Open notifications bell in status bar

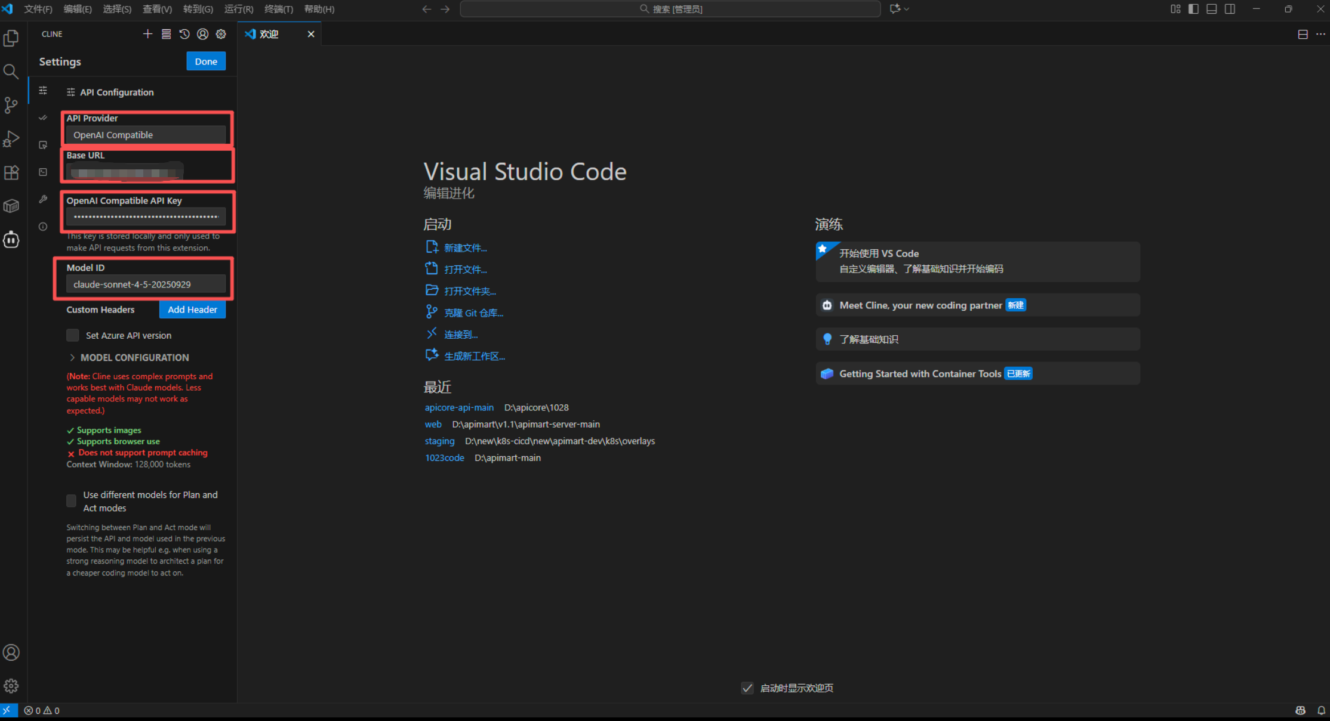1321,710
